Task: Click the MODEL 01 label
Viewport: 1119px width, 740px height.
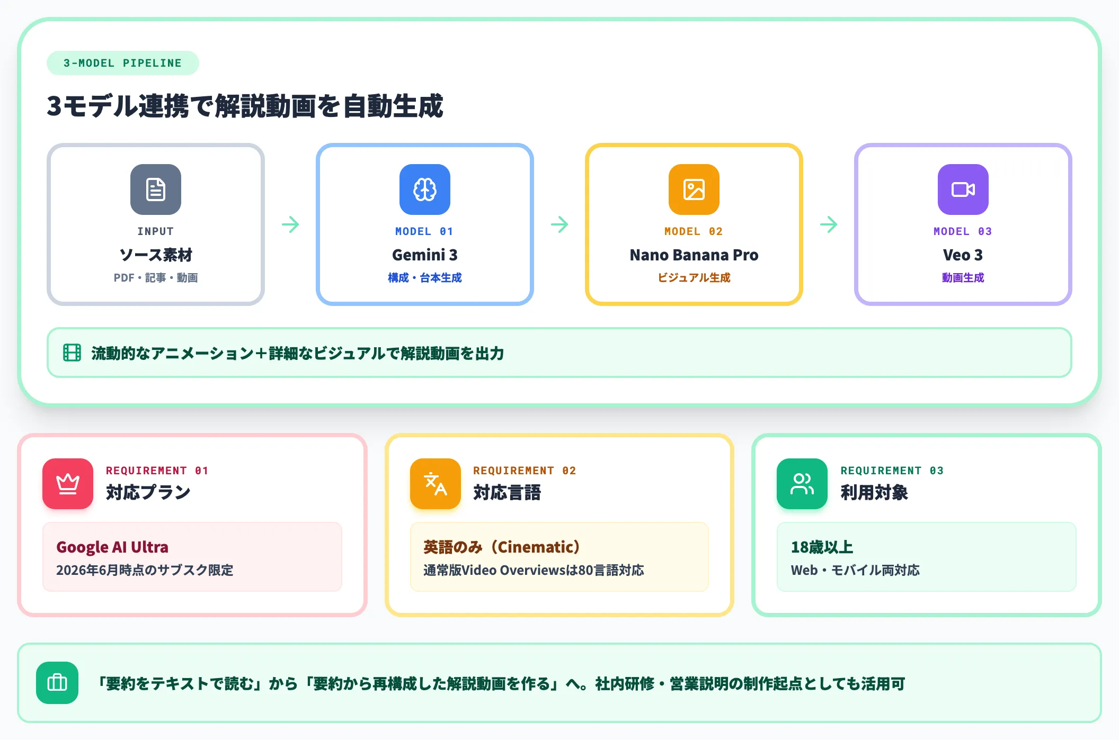Action: point(424,231)
